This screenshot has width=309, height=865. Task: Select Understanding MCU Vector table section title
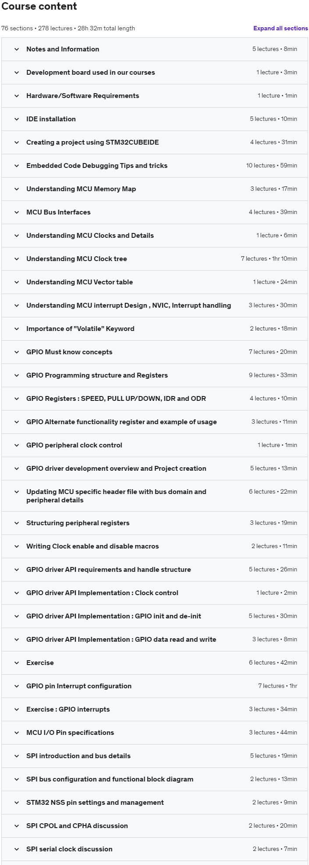point(79,282)
